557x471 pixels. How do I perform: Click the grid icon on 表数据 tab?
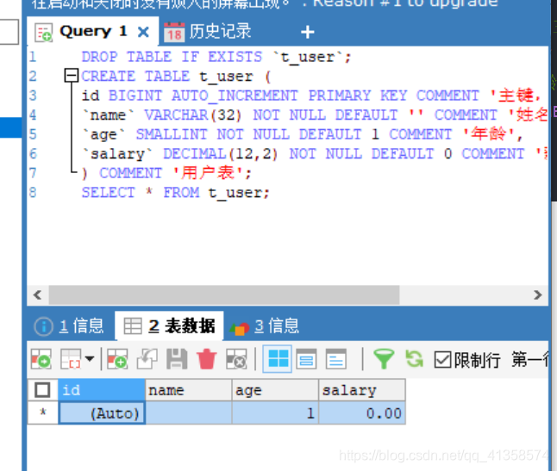133,326
